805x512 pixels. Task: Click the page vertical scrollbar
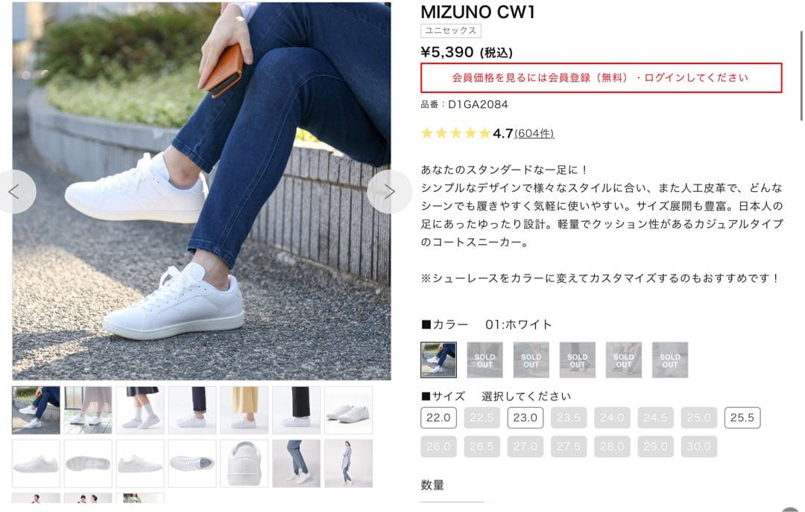[801, 76]
